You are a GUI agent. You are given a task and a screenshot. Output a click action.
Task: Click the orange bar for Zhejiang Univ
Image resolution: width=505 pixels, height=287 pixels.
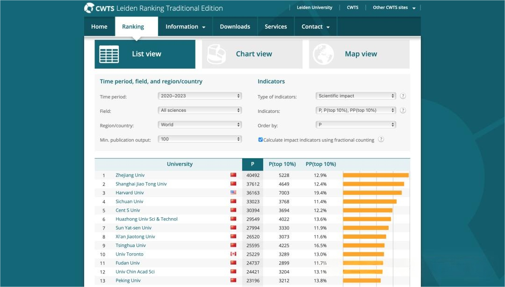pyautogui.click(x=375, y=175)
